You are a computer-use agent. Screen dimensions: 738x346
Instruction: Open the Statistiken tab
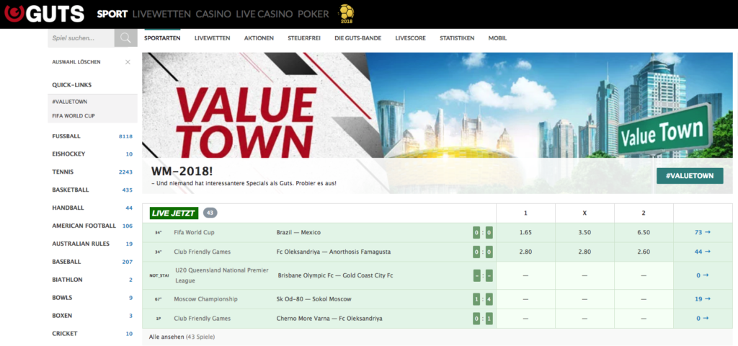click(x=456, y=38)
